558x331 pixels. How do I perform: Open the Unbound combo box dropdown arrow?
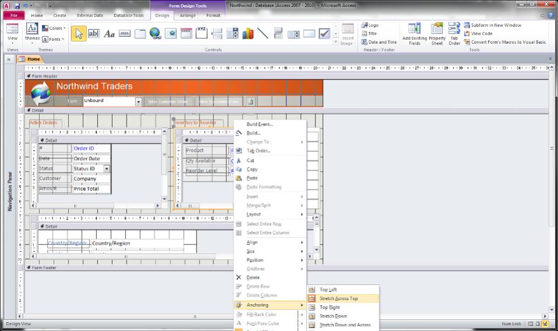(x=139, y=102)
